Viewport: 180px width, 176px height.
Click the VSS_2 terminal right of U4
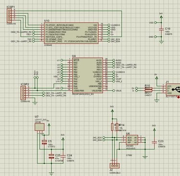click(x=114, y=81)
